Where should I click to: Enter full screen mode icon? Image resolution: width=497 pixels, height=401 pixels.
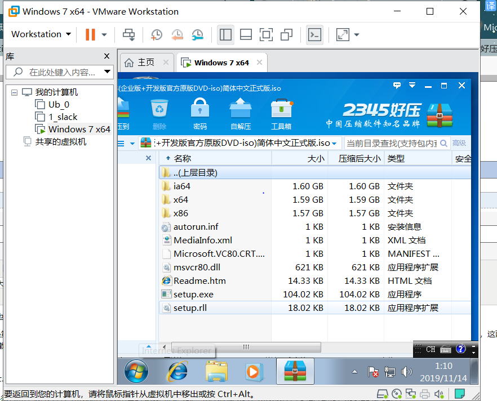pos(266,34)
